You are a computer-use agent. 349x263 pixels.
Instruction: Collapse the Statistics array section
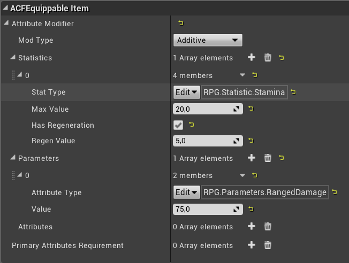coord(12,58)
